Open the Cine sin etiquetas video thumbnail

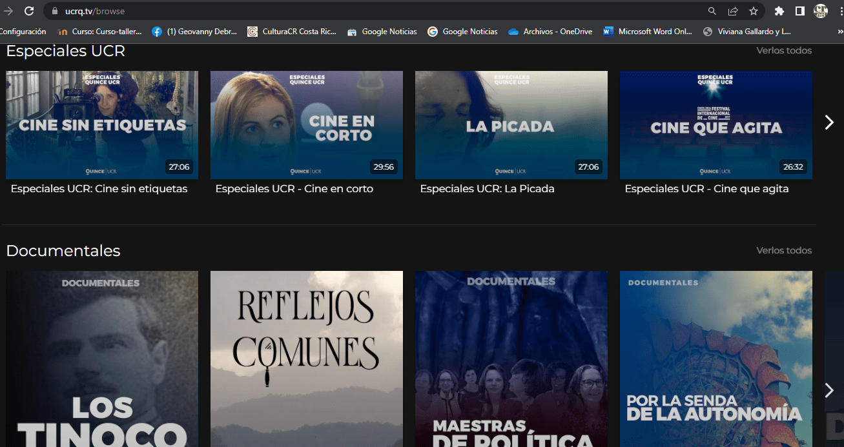point(102,125)
